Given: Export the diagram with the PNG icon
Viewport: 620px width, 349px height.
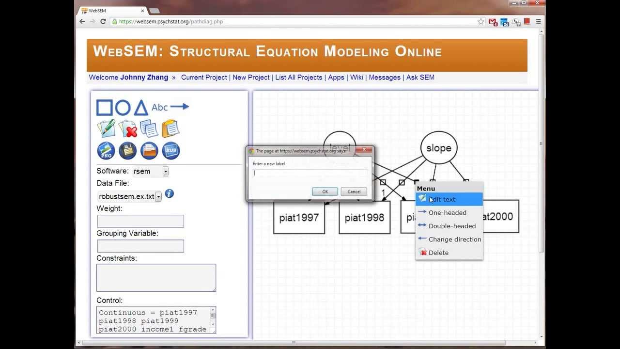Looking at the screenshot, I should click(106, 151).
